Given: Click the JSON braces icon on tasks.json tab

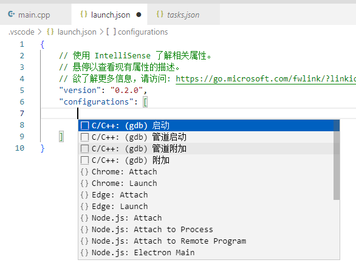Looking at the screenshot, I should pyautogui.click(x=160, y=15).
